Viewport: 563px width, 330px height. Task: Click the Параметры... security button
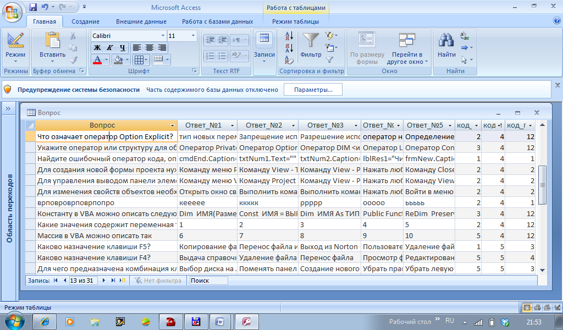313,90
